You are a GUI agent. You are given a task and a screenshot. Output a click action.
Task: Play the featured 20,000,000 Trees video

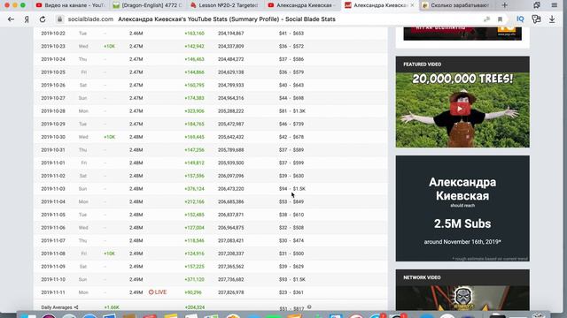pyautogui.click(x=460, y=109)
